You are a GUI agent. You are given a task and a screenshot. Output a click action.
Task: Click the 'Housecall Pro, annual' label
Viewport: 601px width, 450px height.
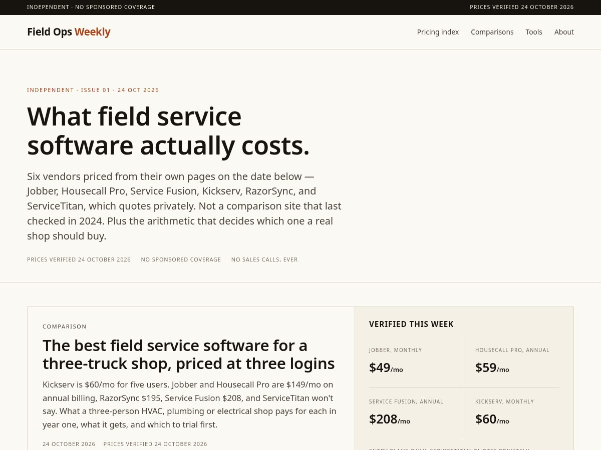(512, 350)
